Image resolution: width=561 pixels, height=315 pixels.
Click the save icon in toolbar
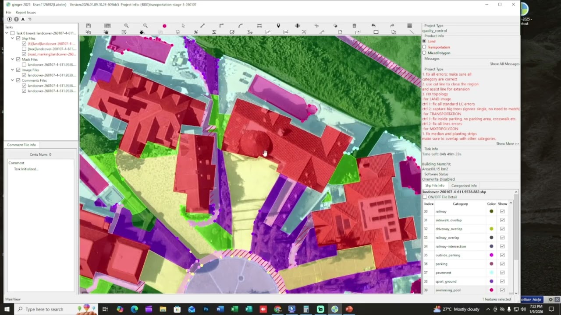click(89, 26)
